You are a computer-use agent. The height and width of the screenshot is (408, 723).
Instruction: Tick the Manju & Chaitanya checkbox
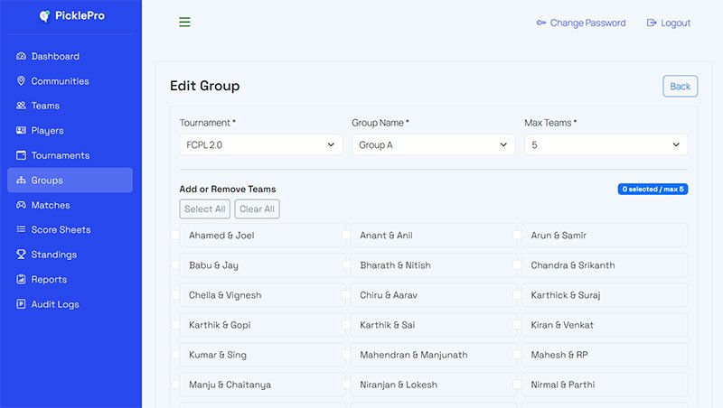click(175, 385)
